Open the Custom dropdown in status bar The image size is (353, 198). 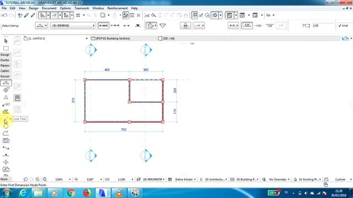coord(343,179)
